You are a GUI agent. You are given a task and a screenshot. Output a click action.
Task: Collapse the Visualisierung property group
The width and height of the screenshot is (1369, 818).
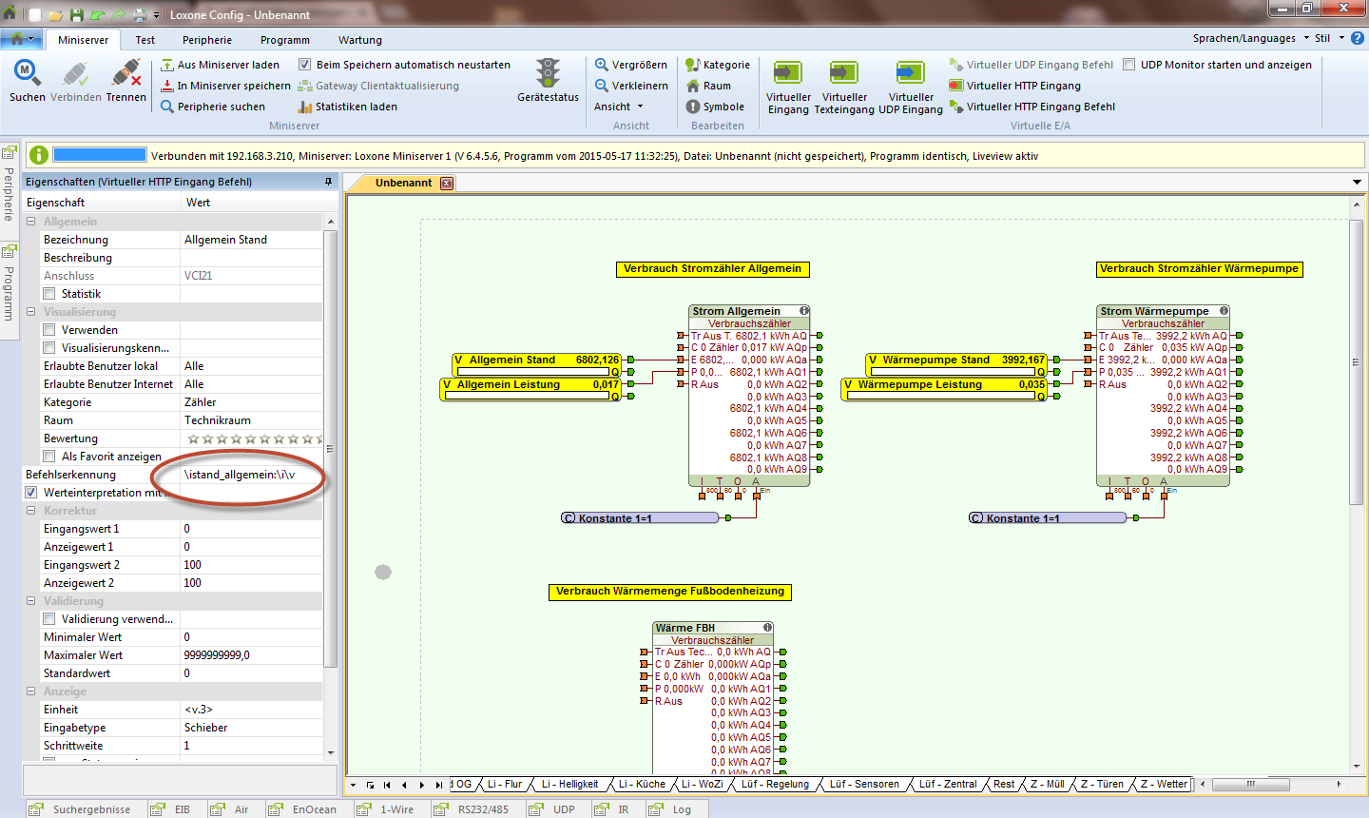pos(31,312)
